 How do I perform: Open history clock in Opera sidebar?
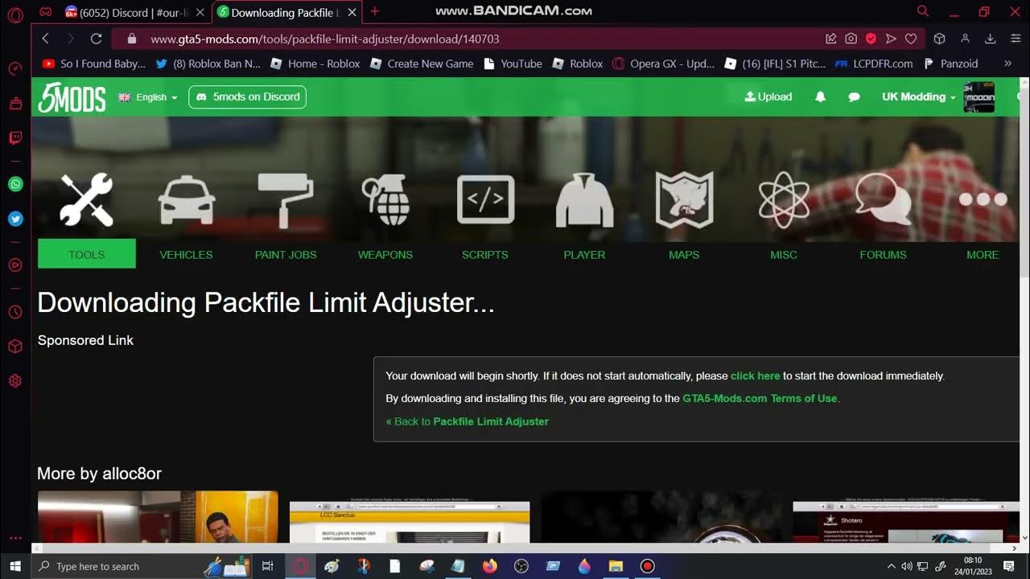(15, 311)
